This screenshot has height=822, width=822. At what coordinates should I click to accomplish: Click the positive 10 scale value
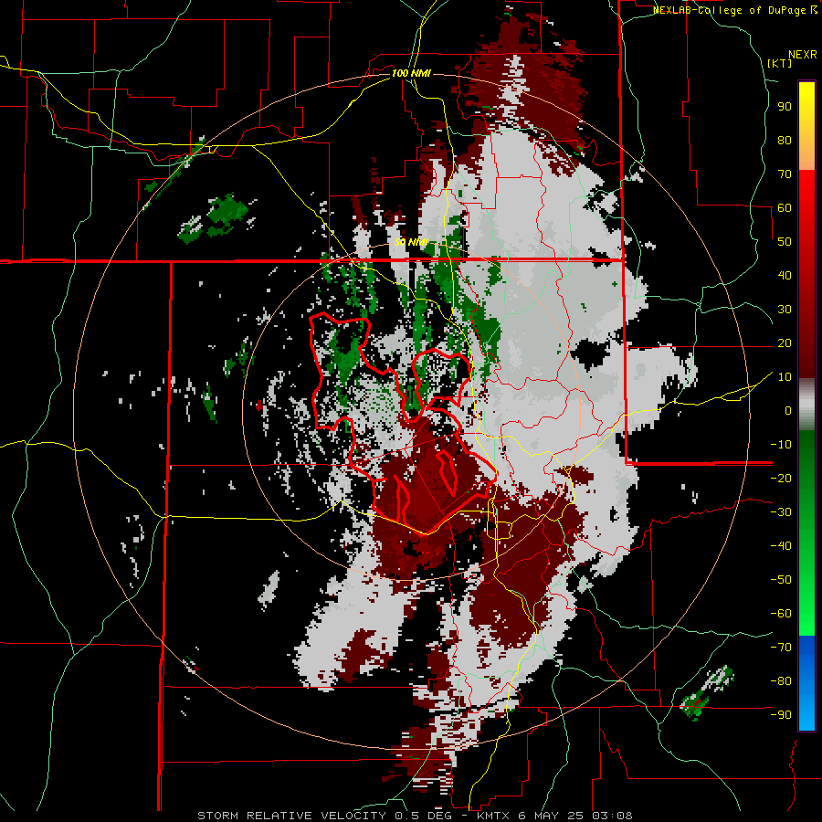785,377
